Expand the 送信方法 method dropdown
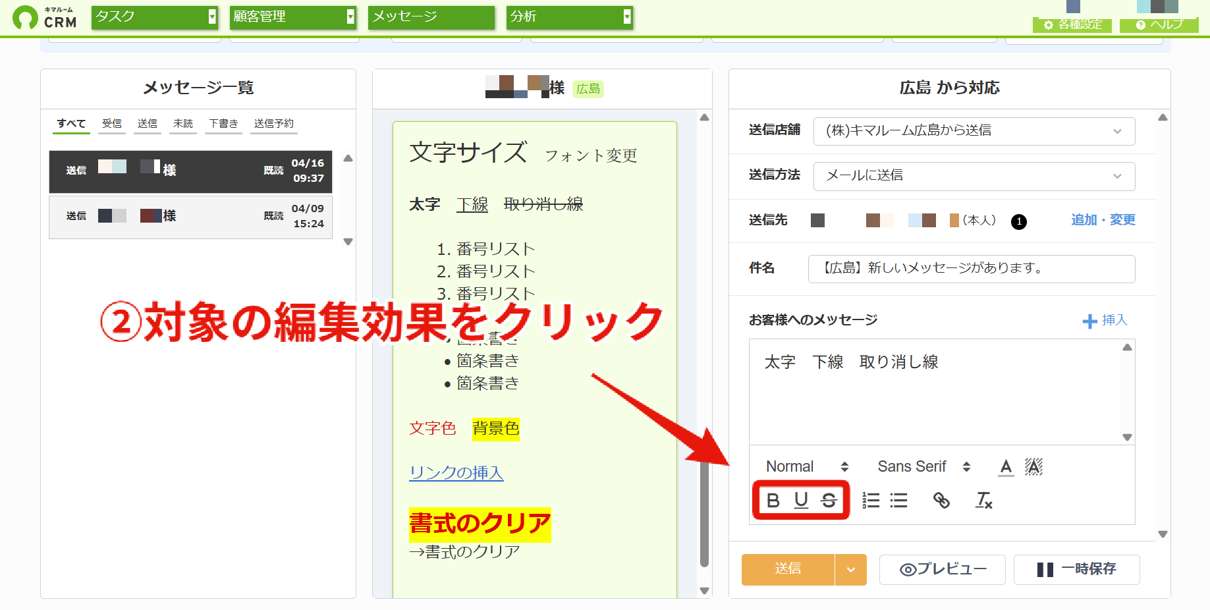 tap(974, 176)
